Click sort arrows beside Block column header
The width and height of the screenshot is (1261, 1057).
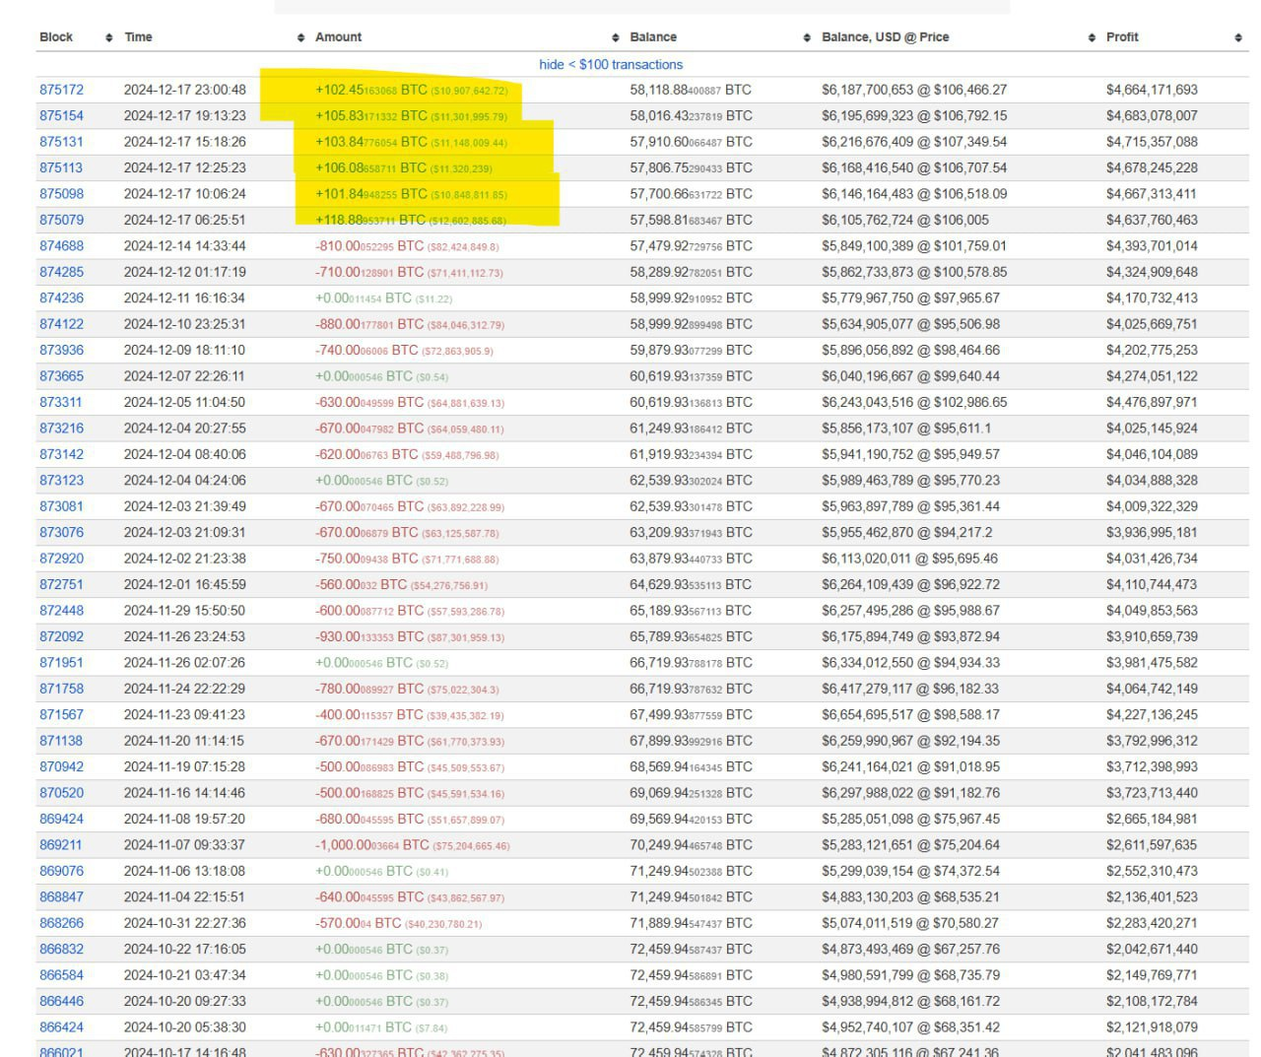pyautogui.click(x=108, y=37)
